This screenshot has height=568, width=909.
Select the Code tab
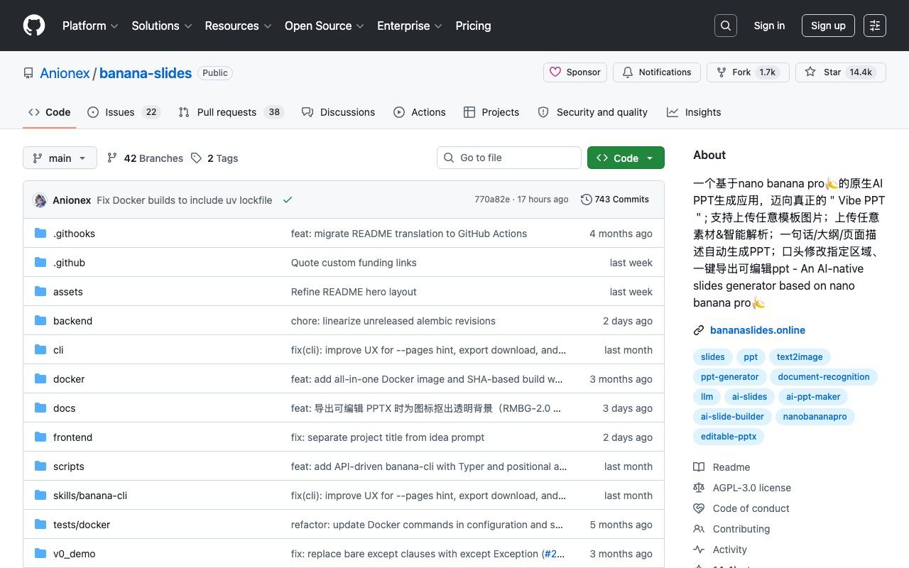click(x=50, y=112)
